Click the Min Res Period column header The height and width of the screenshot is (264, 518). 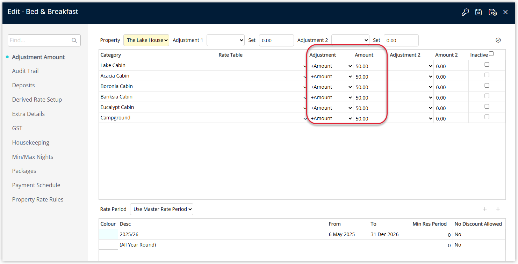click(430, 224)
